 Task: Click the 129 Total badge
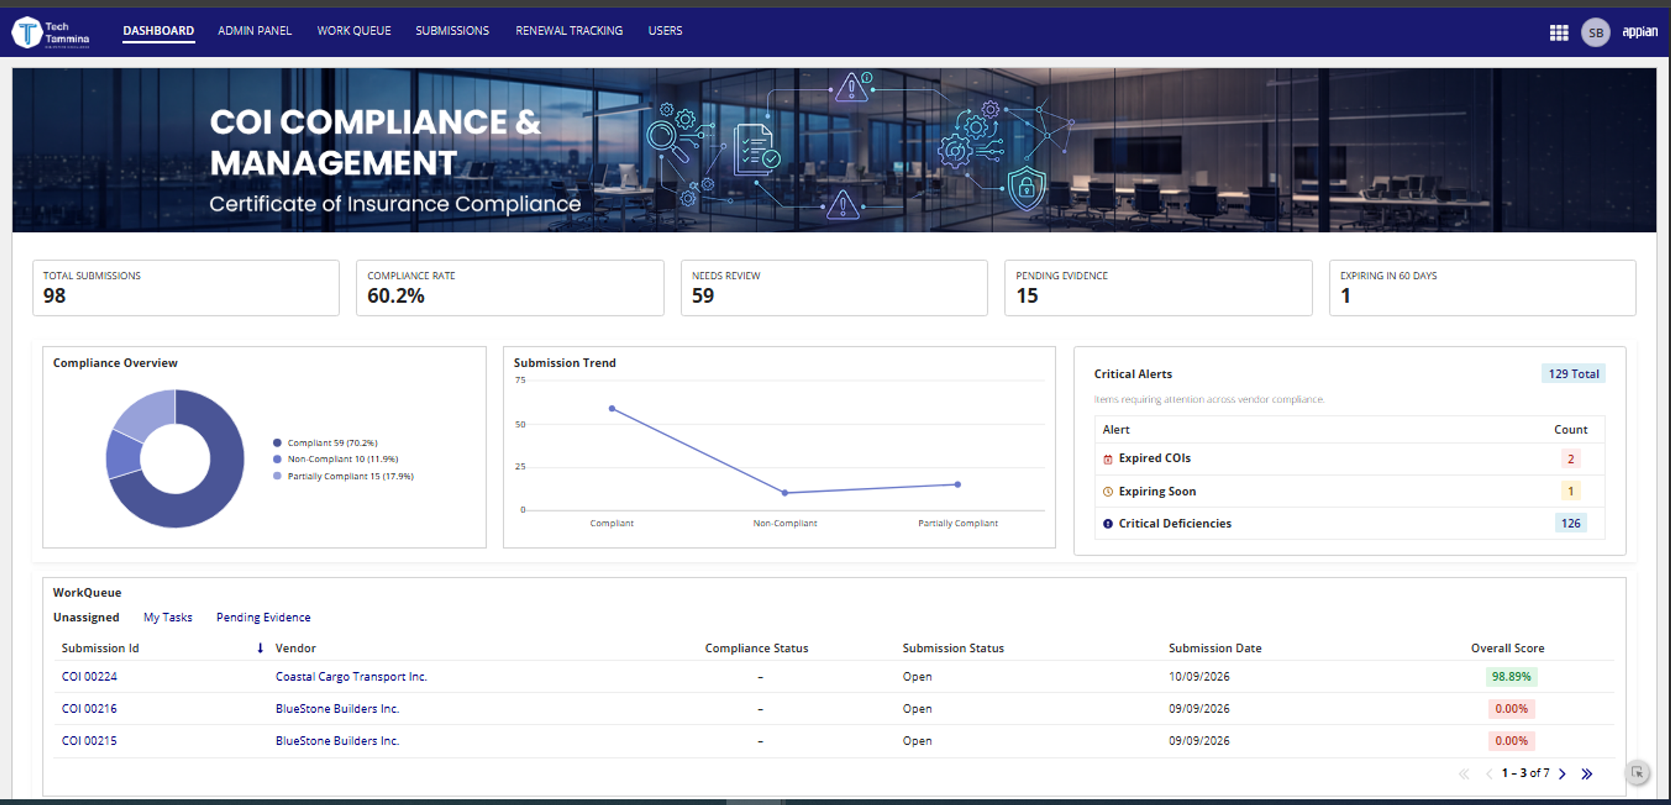(1573, 374)
